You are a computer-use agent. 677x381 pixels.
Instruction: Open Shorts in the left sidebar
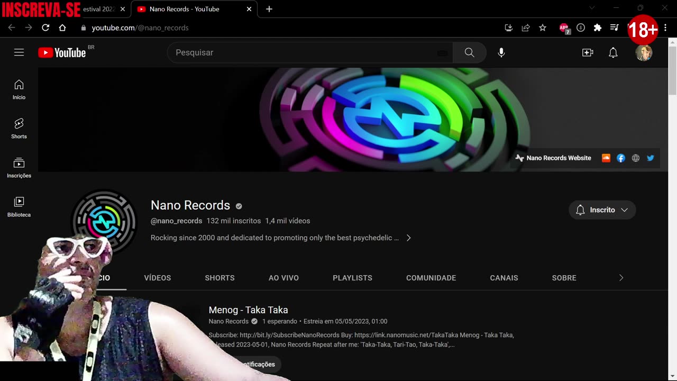click(x=19, y=129)
